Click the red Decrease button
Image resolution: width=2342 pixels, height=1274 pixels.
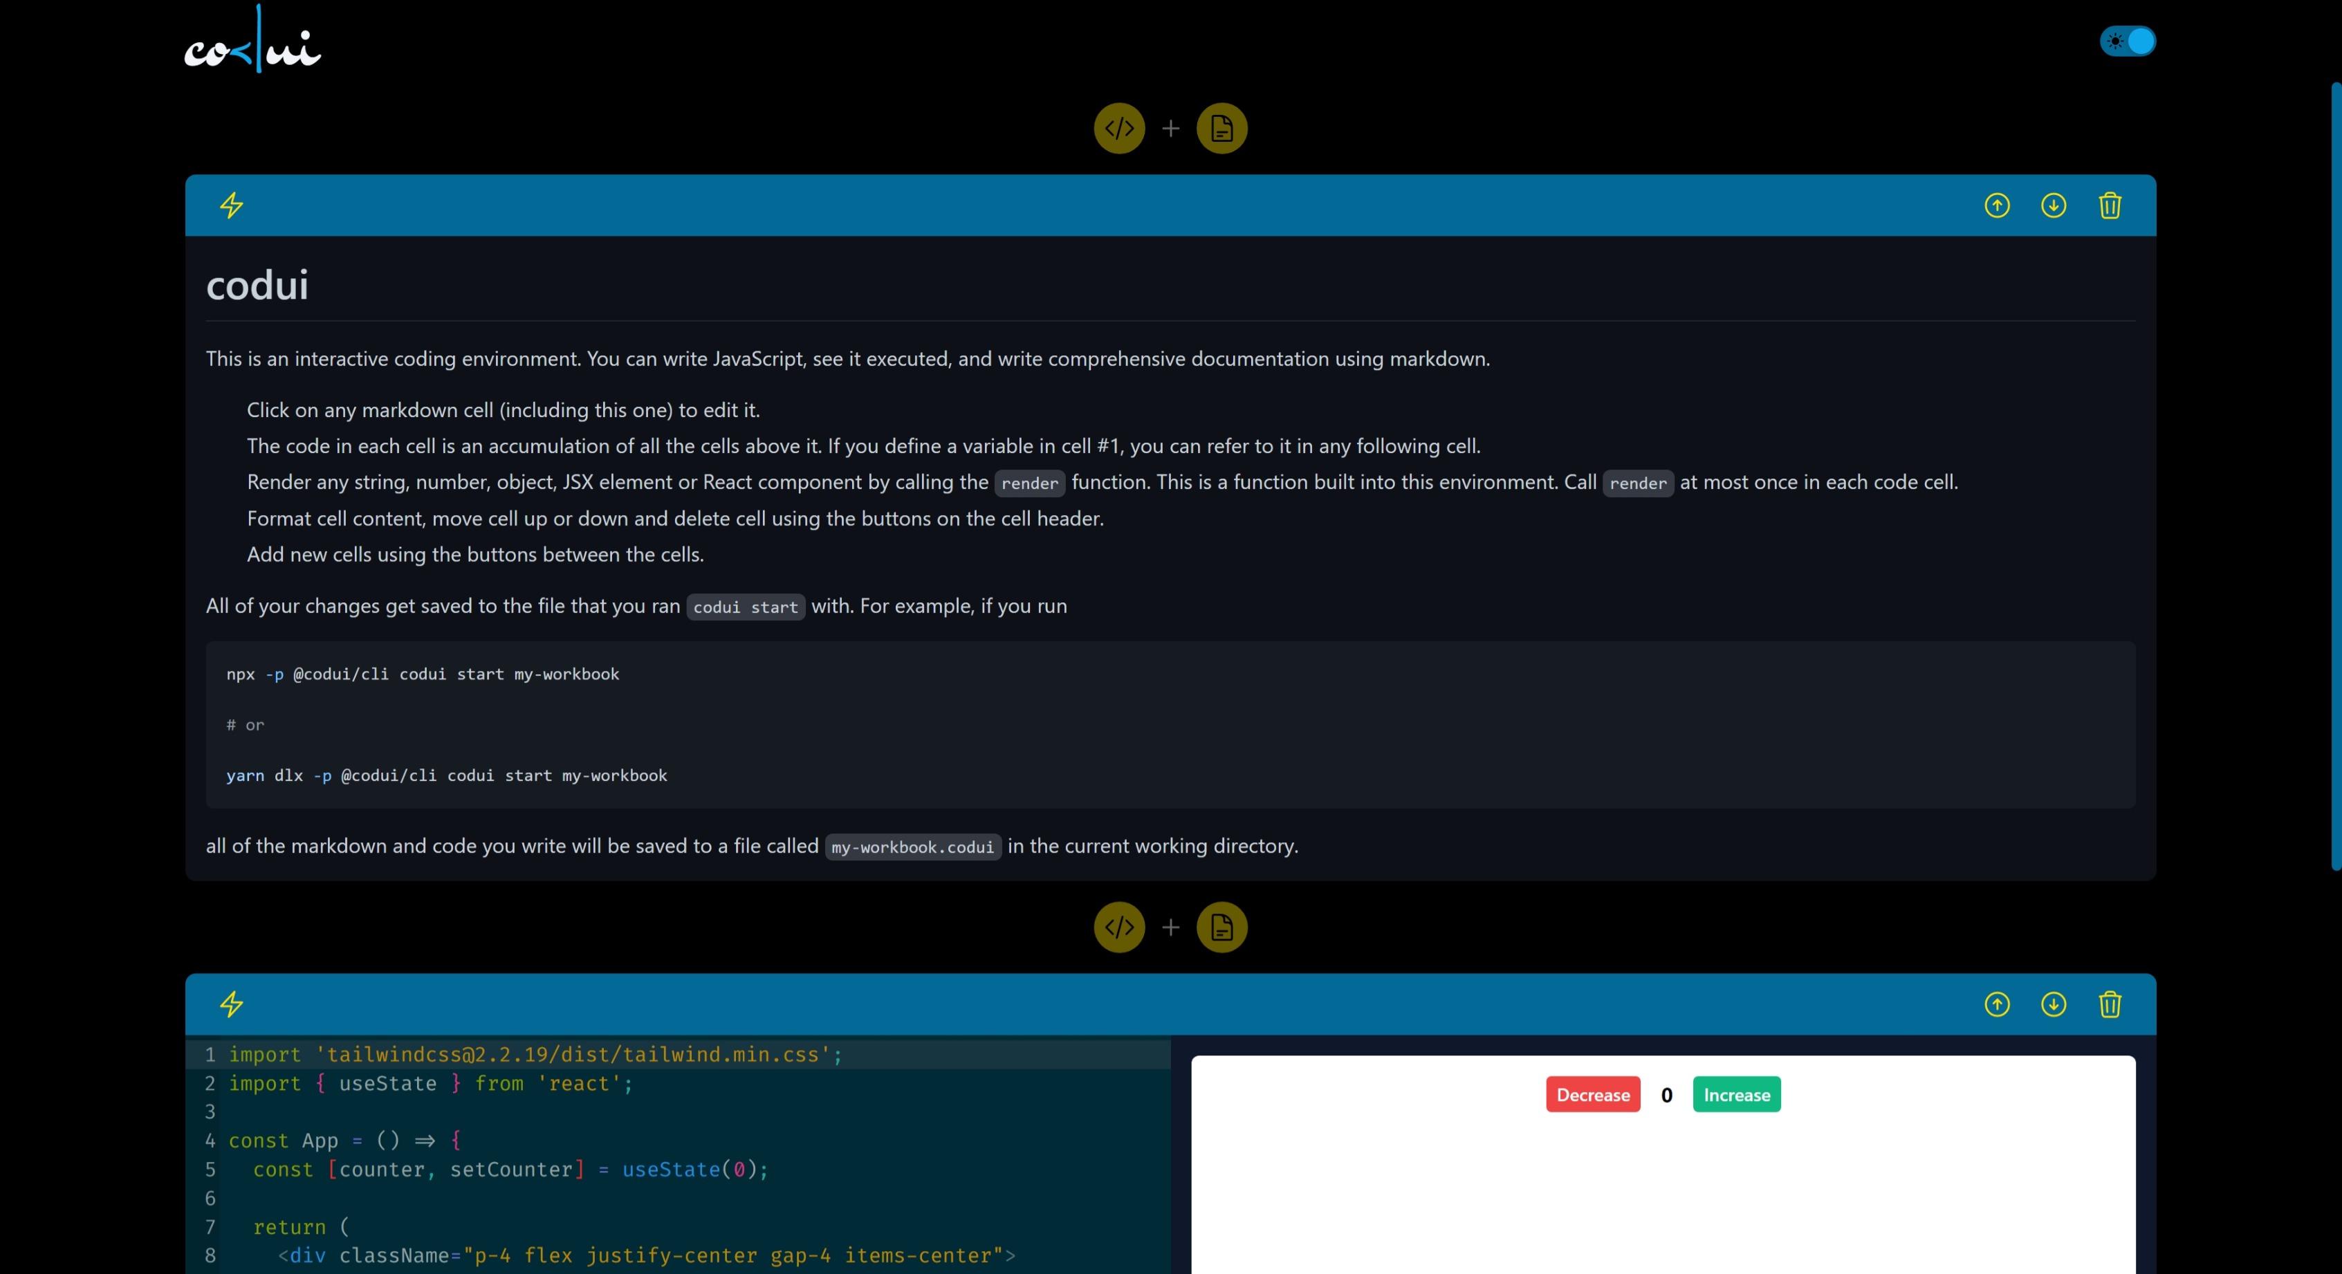pos(1592,1094)
